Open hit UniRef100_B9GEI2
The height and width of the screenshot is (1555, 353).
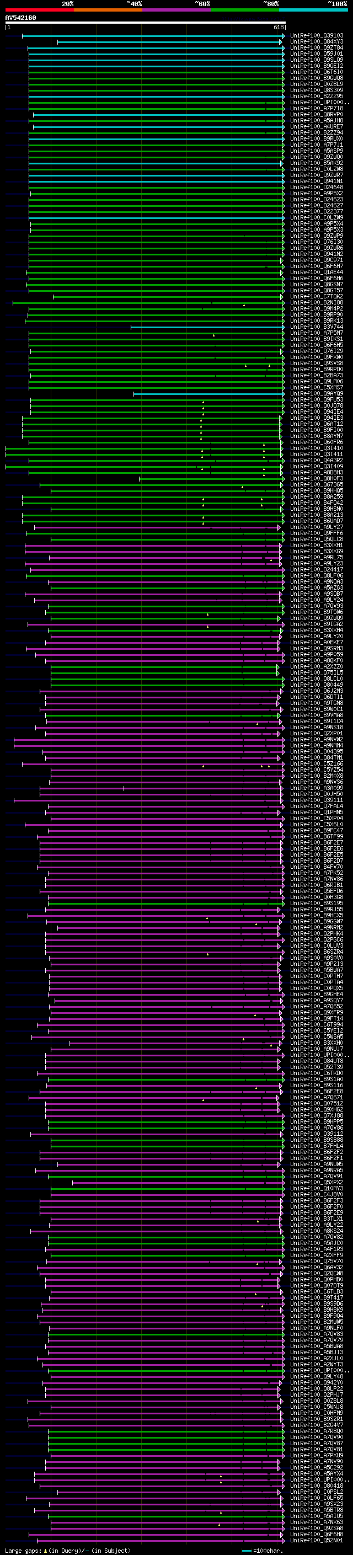click(317, 66)
